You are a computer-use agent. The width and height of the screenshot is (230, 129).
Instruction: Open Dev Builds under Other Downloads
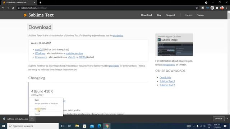[165, 77]
